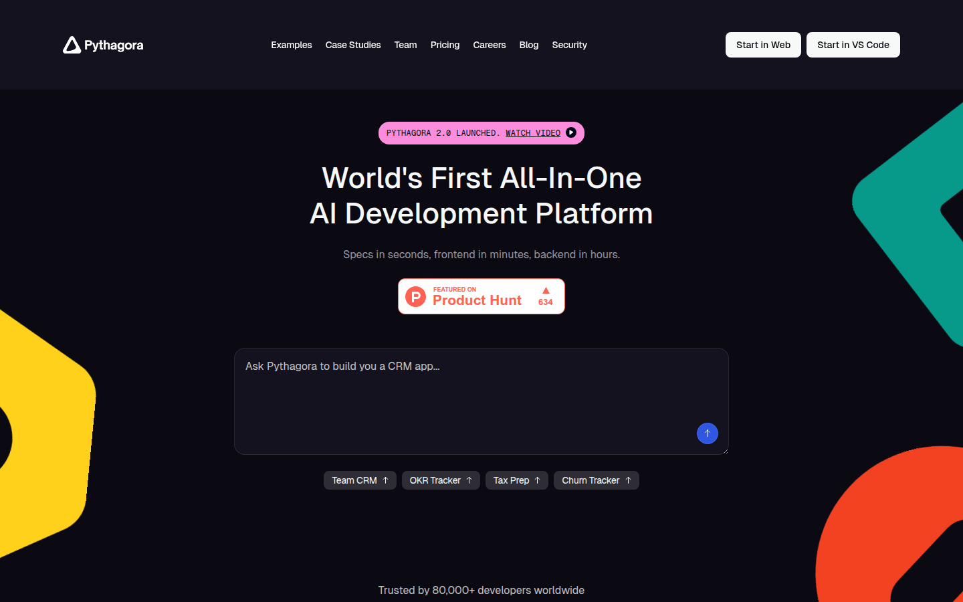
Task: Click PYTHAGORA 2.0 LAUNCHED banner text
Action: point(443,133)
